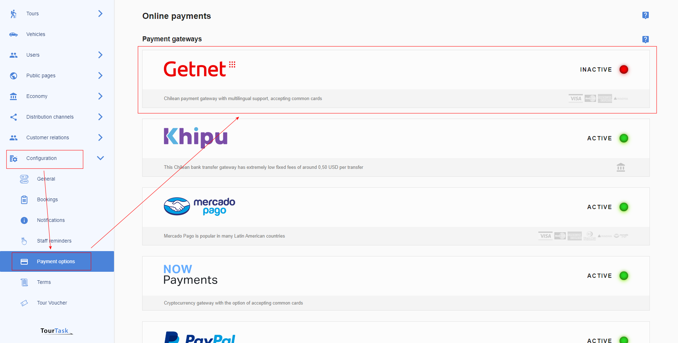Click the TourTask logo

(x=56, y=331)
